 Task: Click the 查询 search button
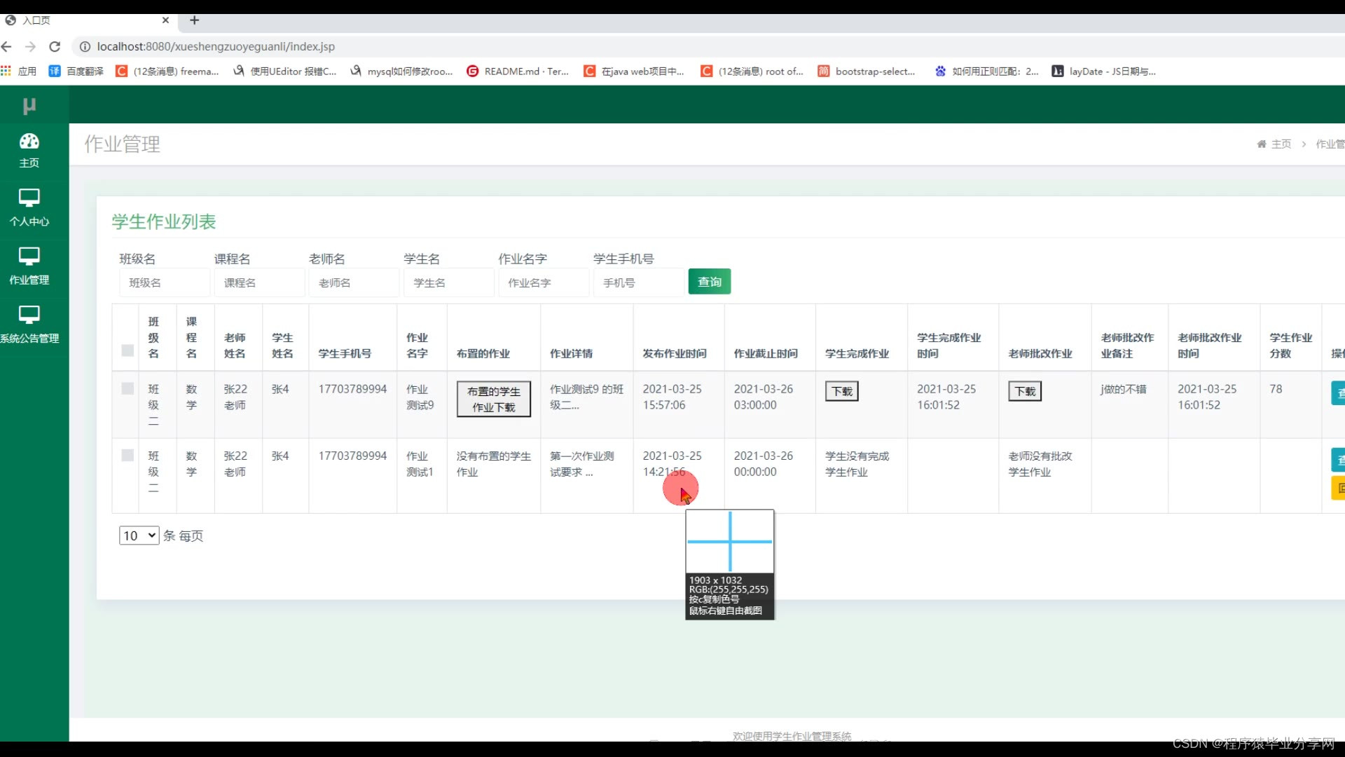click(710, 282)
